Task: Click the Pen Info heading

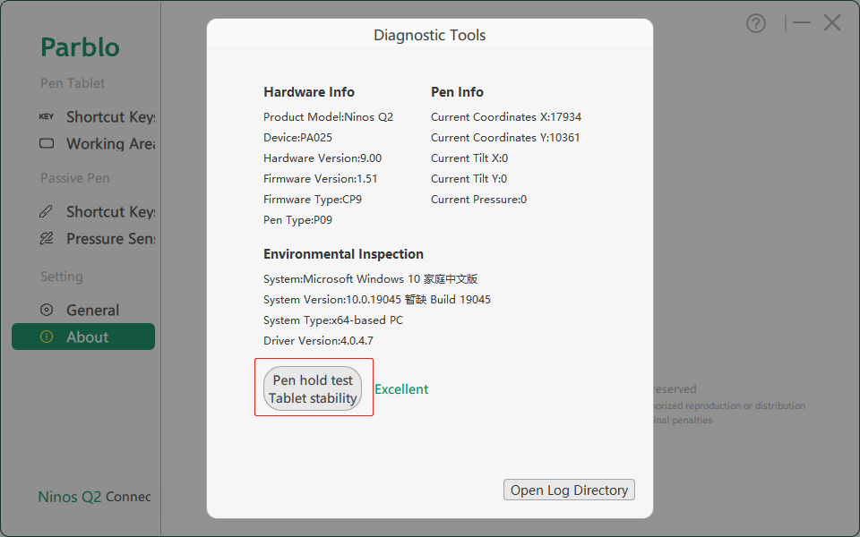Action: point(457,92)
